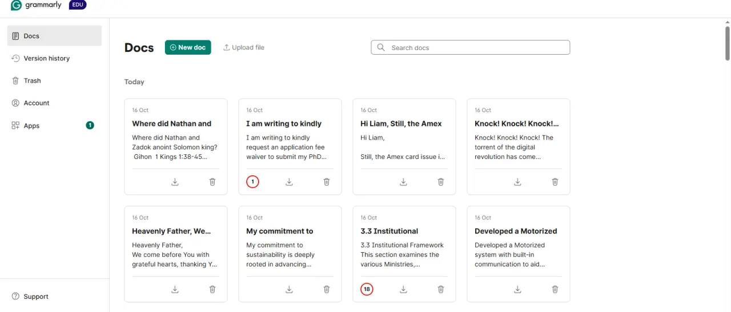Delete '3.3 Institutional' document
The height and width of the screenshot is (312, 731).
[x=441, y=289]
